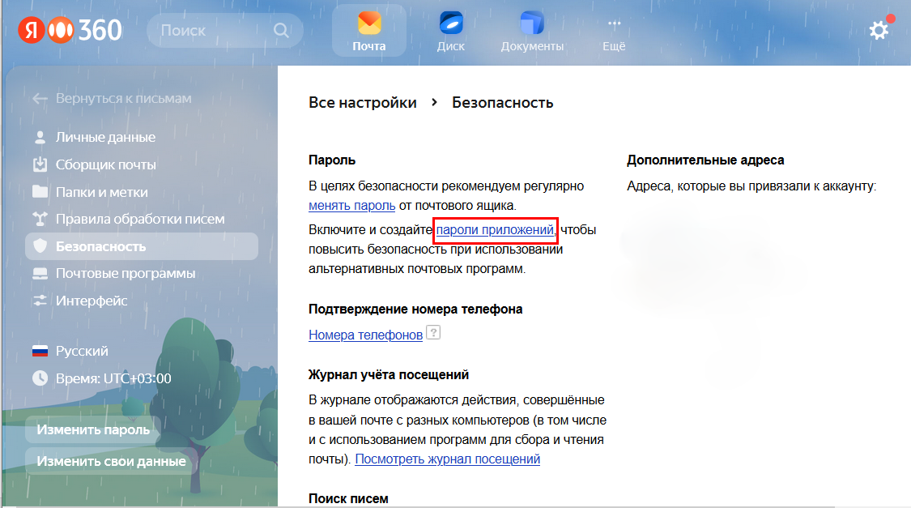This screenshot has height=508, width=911.
Task: Open Правила обработки писем section
Action: [139, 220]
